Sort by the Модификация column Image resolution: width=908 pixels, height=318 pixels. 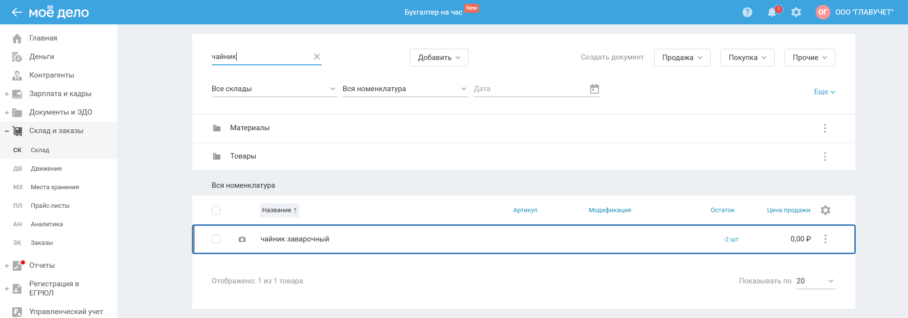610,210
